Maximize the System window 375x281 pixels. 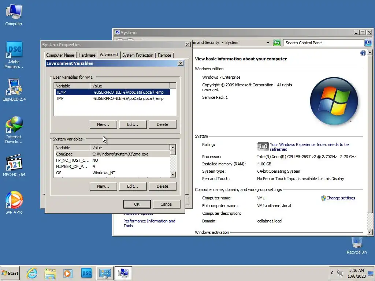click(x=362, y=33)
